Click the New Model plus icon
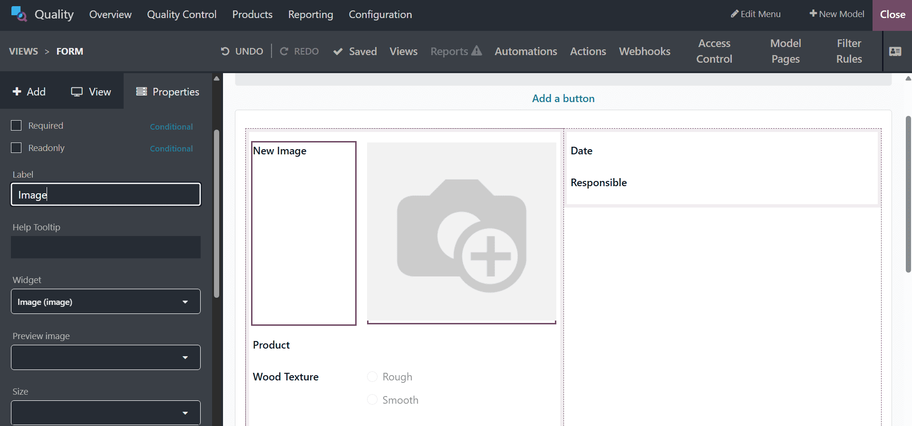This screenshot has height=426, width=912. point(813,14)
